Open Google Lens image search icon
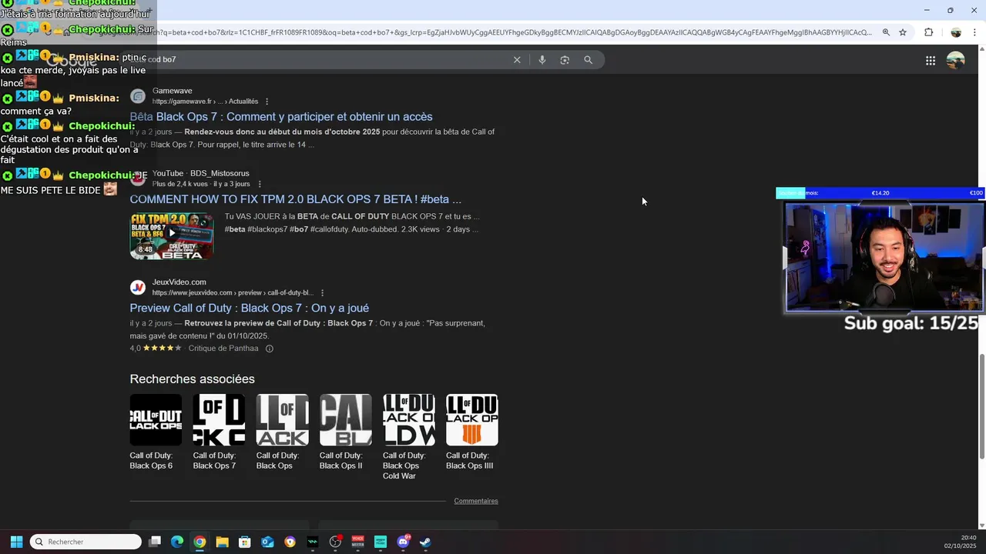This screenshot has width=986, height=554. tap(565, 60)
